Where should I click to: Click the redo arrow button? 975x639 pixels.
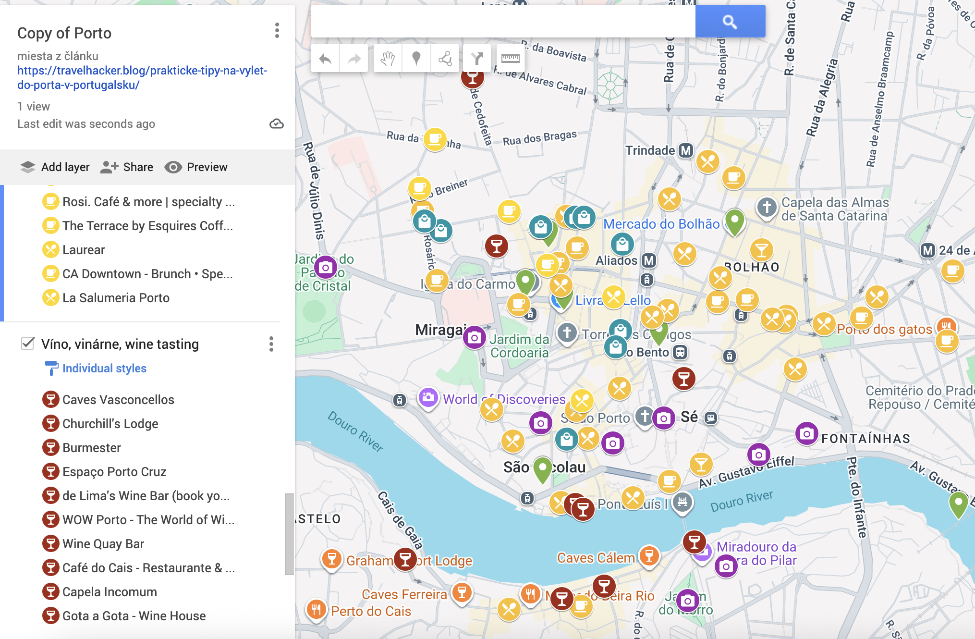click(354, 59)
